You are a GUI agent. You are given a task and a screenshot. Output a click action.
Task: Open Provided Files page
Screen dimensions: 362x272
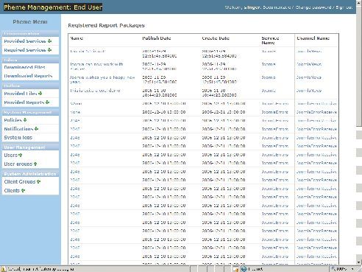coord(21,94)
